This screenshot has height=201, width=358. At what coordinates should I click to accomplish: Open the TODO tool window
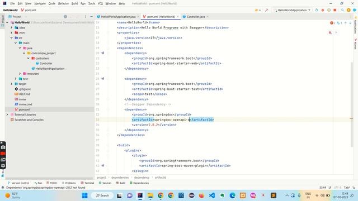(51, 183)
